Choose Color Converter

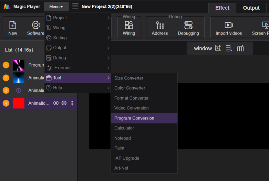(144, 88)
